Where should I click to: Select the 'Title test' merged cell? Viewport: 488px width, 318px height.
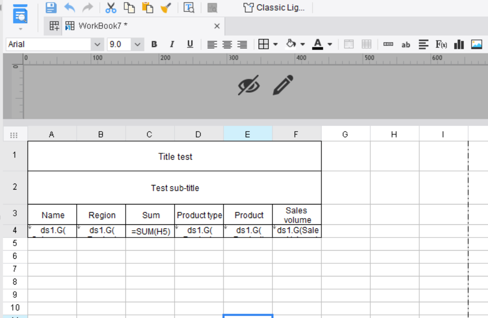pyautogui.click(x=174, y=156)
